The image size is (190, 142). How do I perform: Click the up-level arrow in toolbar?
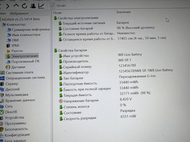coord(16,6)
